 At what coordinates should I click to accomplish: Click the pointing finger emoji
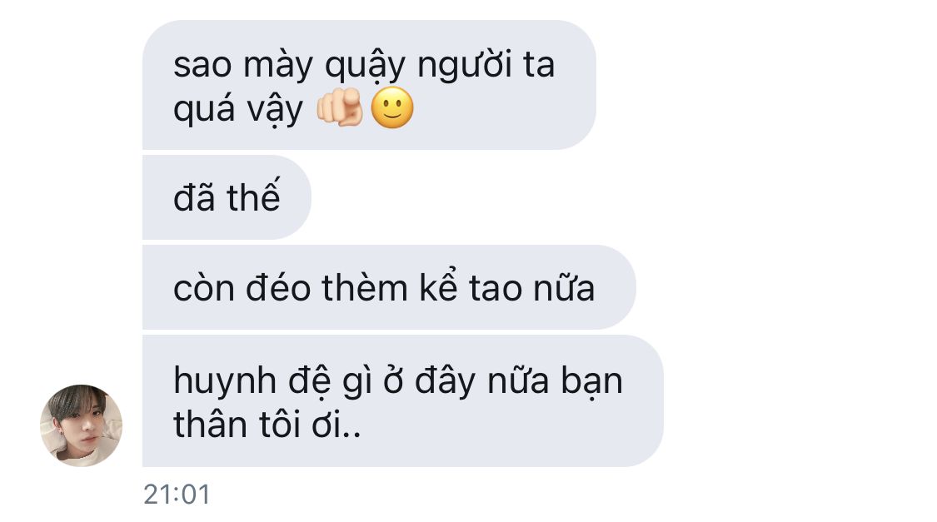(x=340, y=108)
